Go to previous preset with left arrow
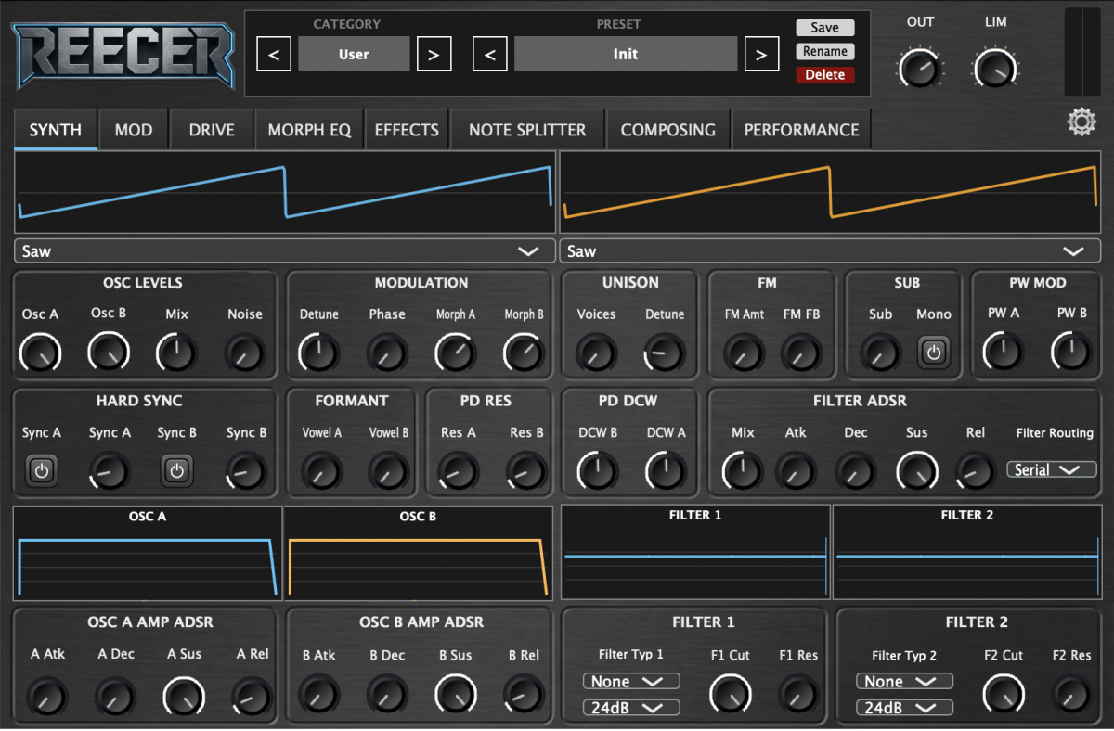The height and width of the screenshot is (731, 1114). point(490,55)
